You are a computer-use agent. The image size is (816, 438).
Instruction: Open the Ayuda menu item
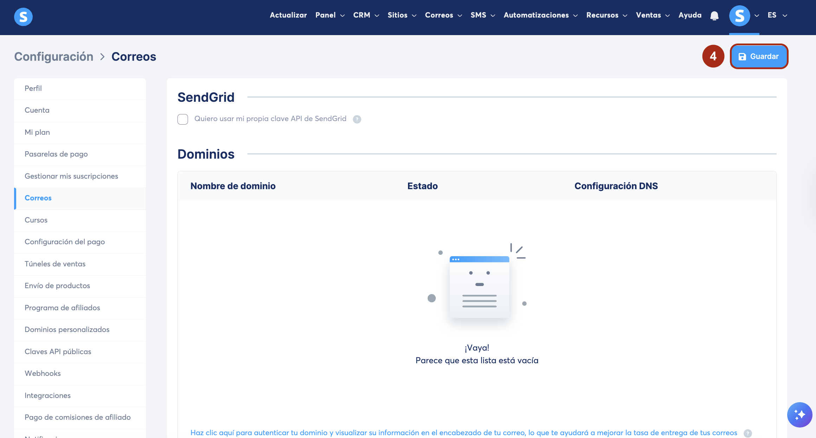coord(689,15)
